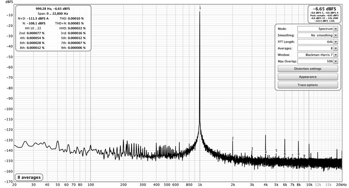Screen dimensions: 349x188
Task: Click the 5th: 0.000012 % harmonic value
Action: [x=73, y=38]
